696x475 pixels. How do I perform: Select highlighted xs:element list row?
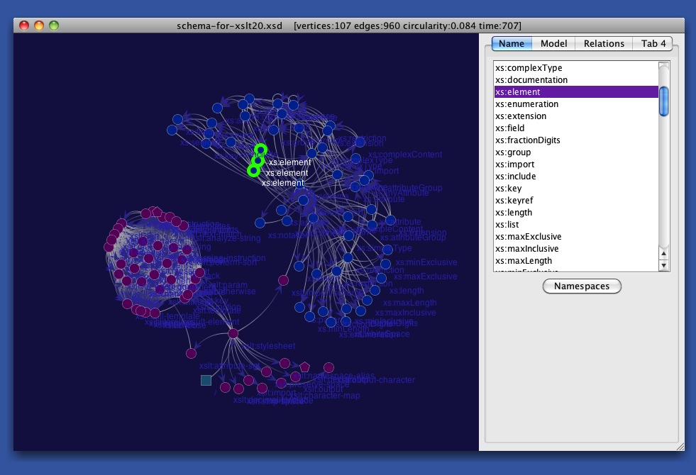point(576,91)
